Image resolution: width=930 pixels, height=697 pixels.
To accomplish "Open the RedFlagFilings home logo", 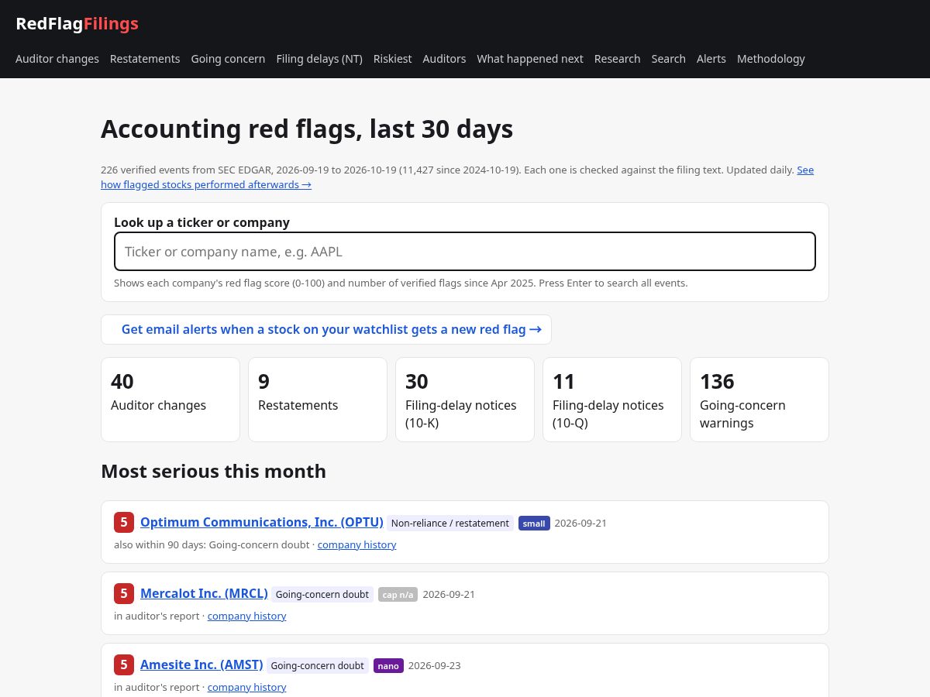I will pos(77,24).
